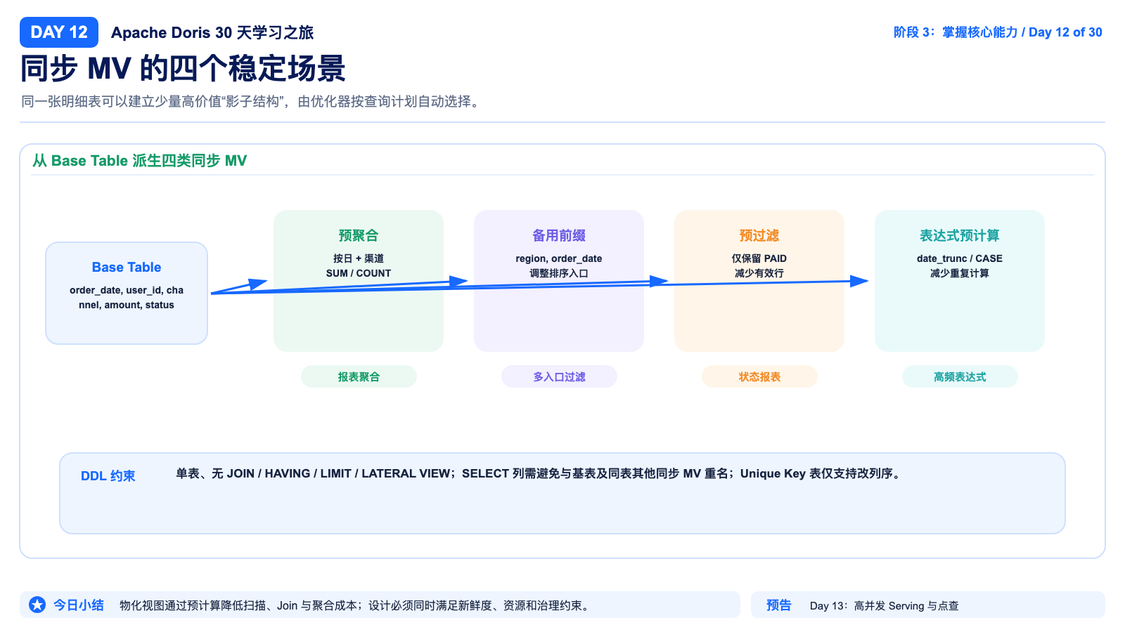Click the summary sentence starting with 物化视图
1125x632 pixels.
(355, 605)
